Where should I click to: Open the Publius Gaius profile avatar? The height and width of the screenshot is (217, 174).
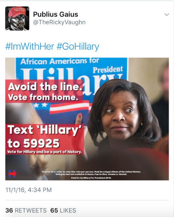(x=17, y=19)
